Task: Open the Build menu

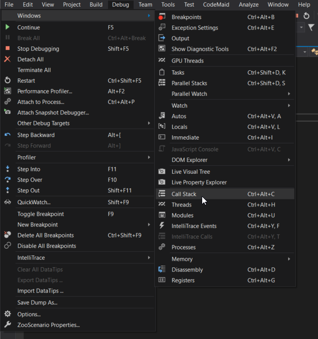Action: 96,5
